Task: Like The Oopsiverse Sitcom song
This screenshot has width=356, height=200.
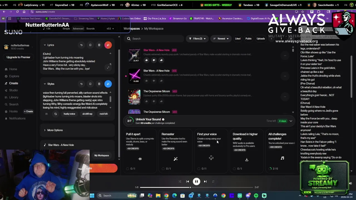Action: point(147,101)
